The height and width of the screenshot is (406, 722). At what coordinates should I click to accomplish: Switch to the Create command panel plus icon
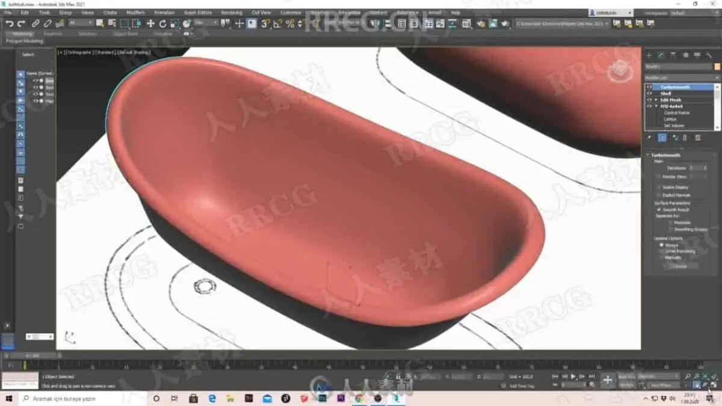point(649,55)
